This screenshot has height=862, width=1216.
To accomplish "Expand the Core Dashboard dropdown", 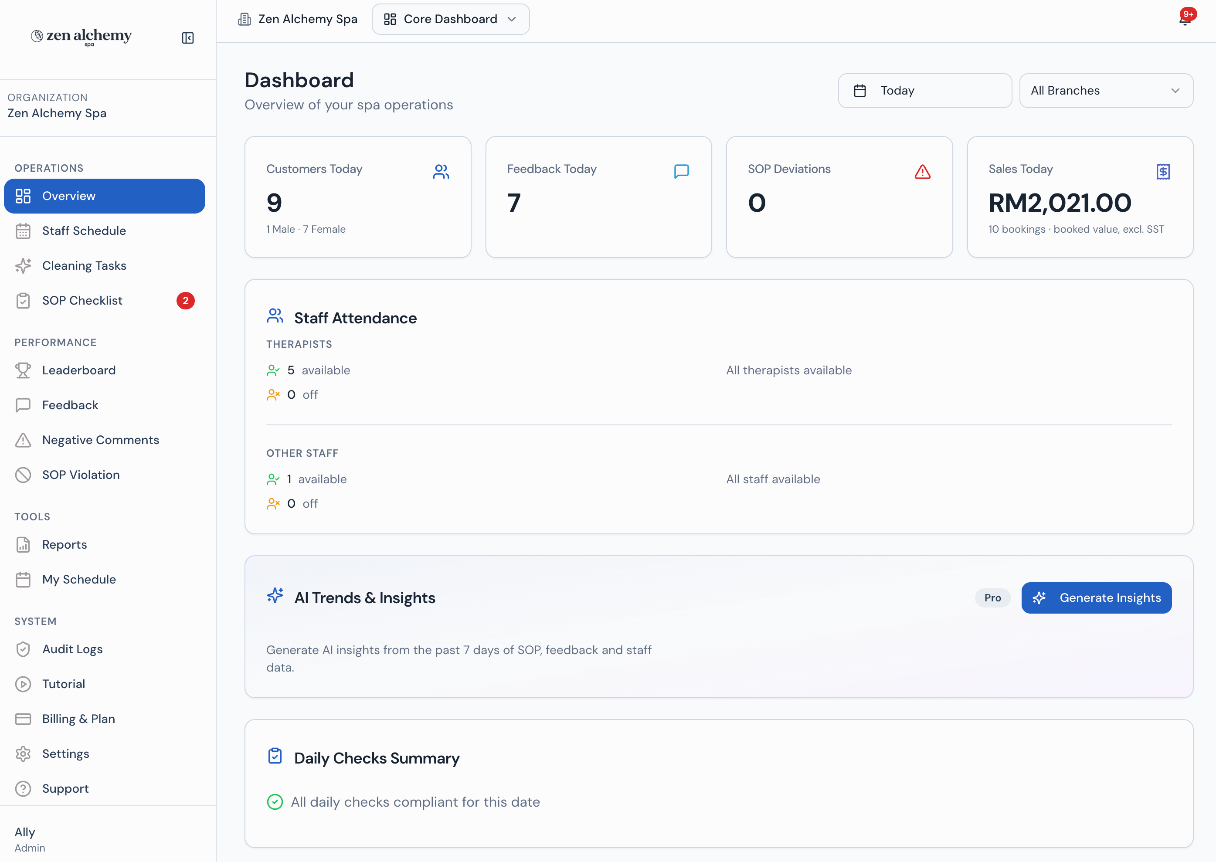I will point(451,19).
